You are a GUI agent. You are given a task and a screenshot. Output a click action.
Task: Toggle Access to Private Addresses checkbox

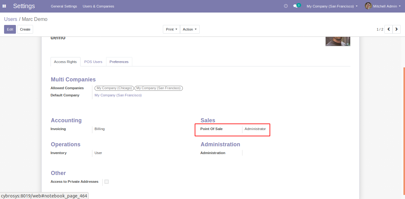106,182
